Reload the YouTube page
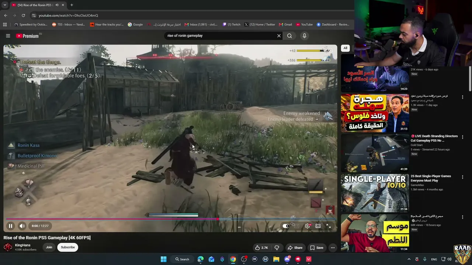Image resolution: width=472 pixels, height=265 pixels. coord(23,15)
